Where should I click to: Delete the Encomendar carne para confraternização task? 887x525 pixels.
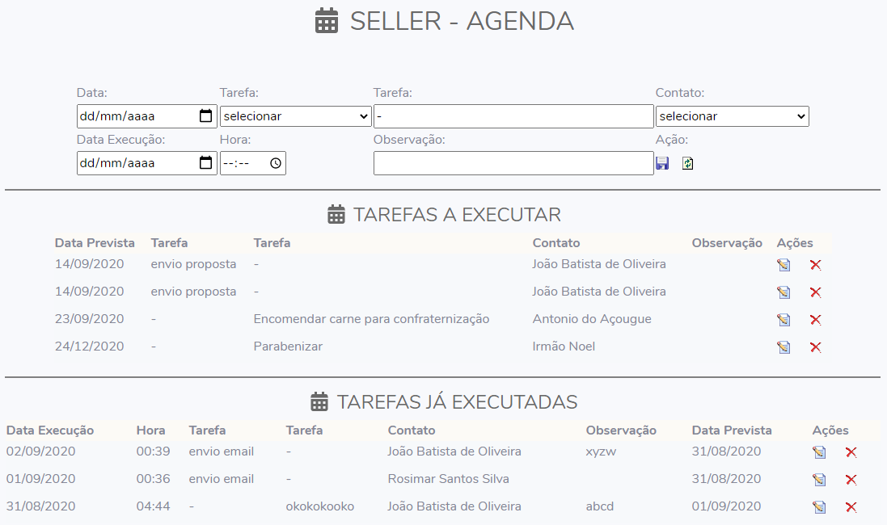coord(815,320)
